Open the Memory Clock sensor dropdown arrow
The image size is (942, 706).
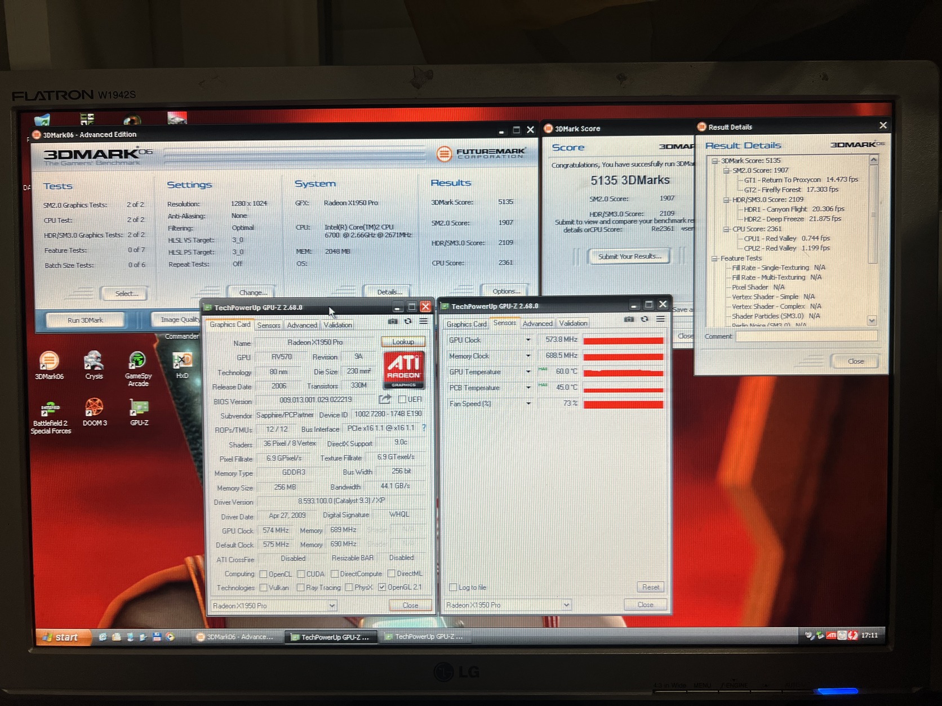[x=528, y=356]
